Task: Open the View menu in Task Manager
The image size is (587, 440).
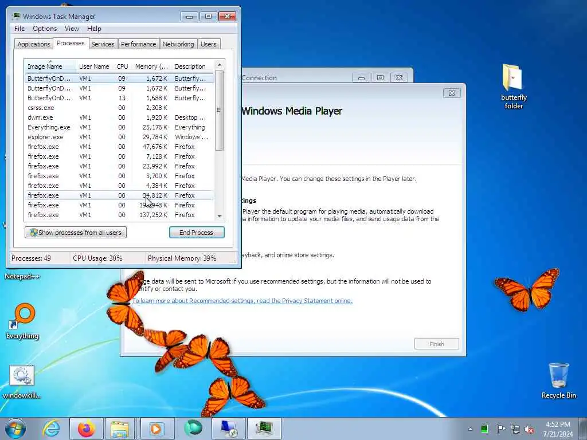Action: 72,29
